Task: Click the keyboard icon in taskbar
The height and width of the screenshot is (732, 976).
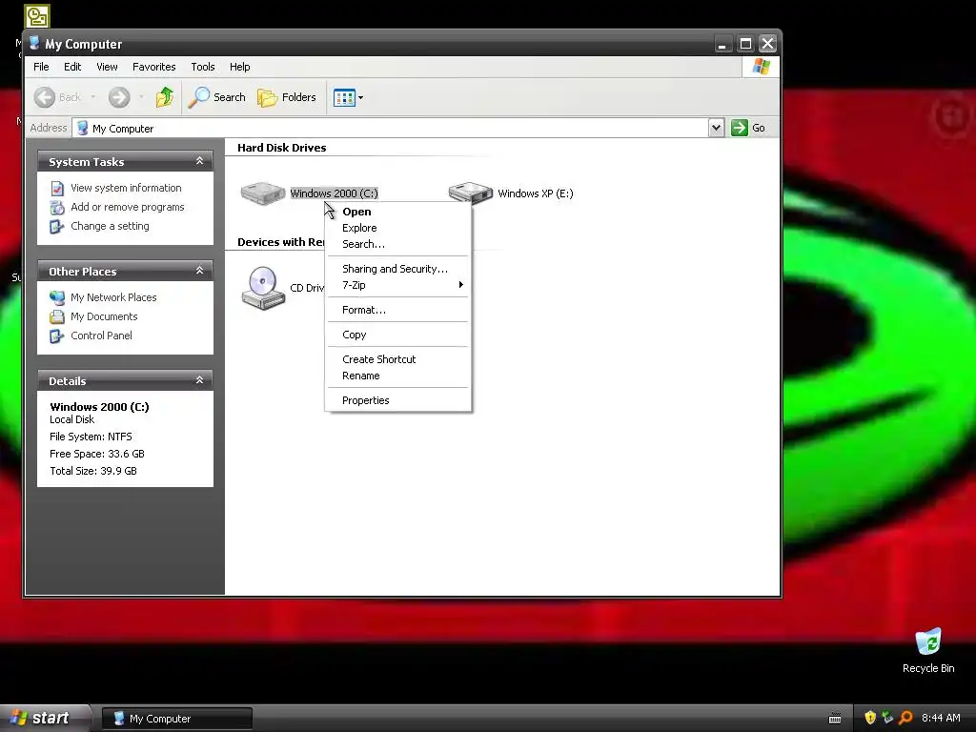Action: point(835,719)
